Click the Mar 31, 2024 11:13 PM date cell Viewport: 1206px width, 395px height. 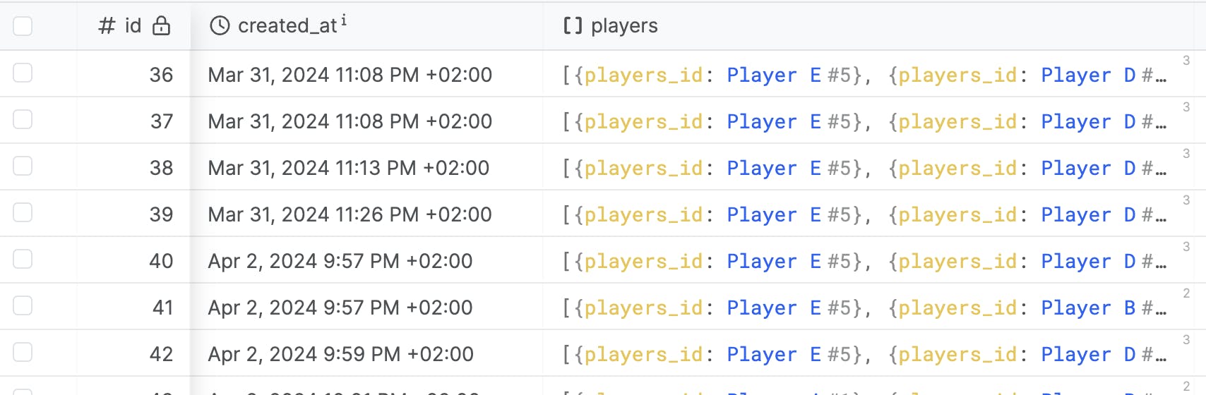[348, 168]
